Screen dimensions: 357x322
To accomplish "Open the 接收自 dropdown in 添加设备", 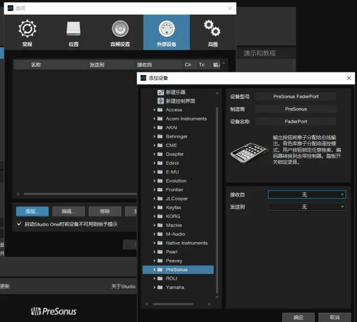I will (x=307, y=194).
